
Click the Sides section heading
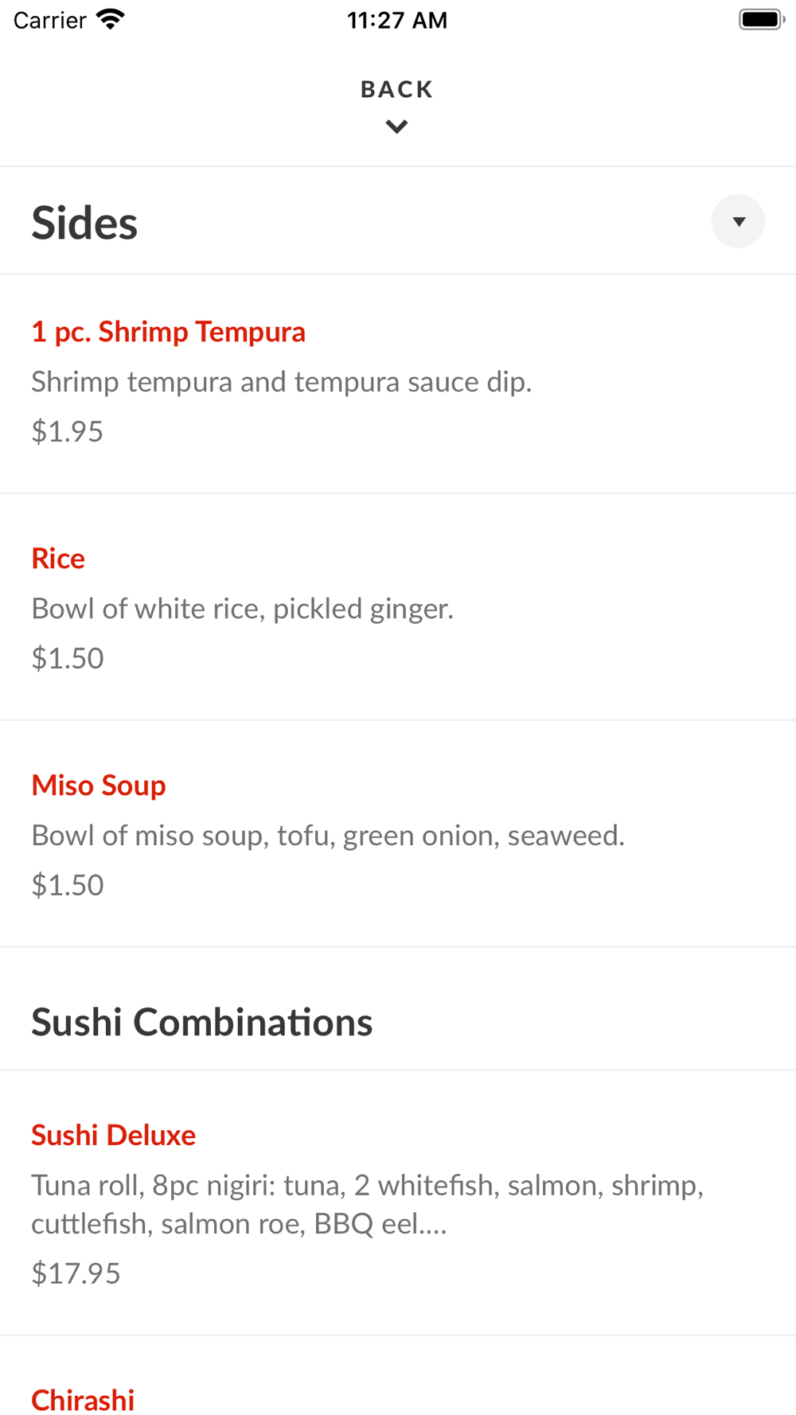point(84,222)
